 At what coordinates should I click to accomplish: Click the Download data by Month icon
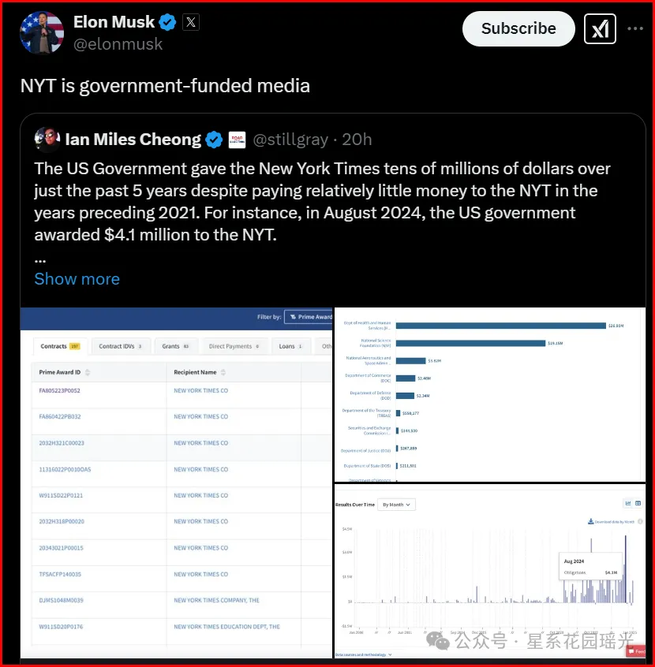[590, 521]
